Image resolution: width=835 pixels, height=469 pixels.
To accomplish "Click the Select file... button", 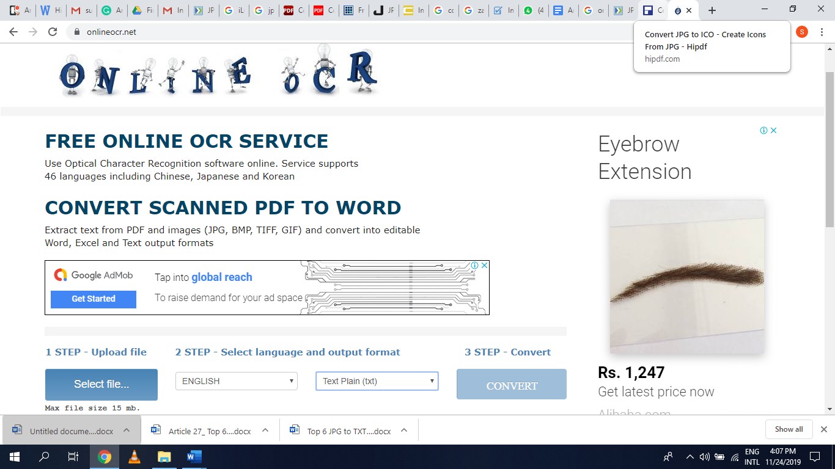I will pos(101,384).
